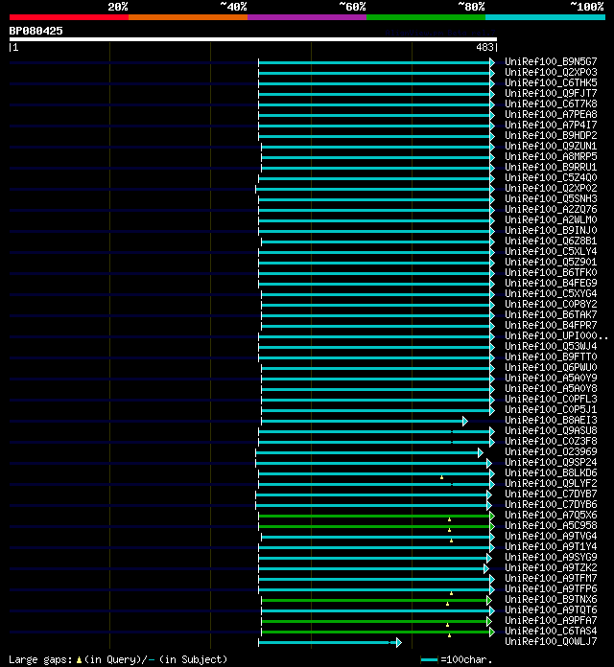Go to the UniRef100_A7Q5X6 entry
The height and width of the screenshot is (667, 614).
point(551,516)
